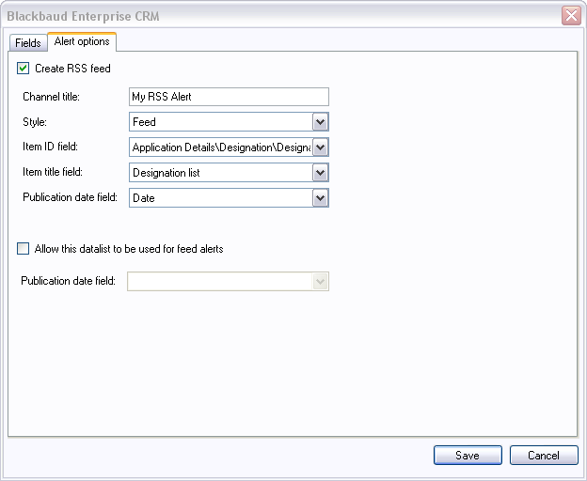The image size is (587, 481).
Task: Uncheck the Create RSS feed checkbox
Action: pyautogui.click(x=24, y=69)
